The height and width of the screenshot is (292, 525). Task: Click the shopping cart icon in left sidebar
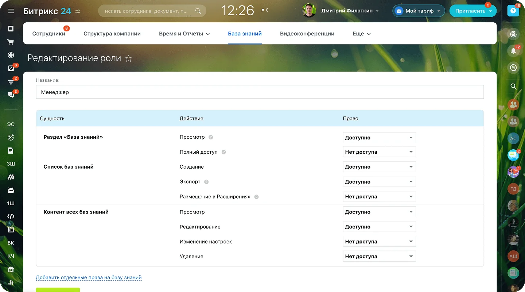(x=11, y=42)
